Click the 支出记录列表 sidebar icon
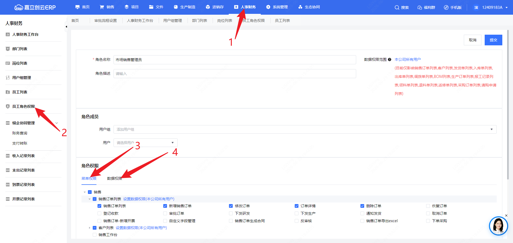513x243 pixels. (8, 170)
